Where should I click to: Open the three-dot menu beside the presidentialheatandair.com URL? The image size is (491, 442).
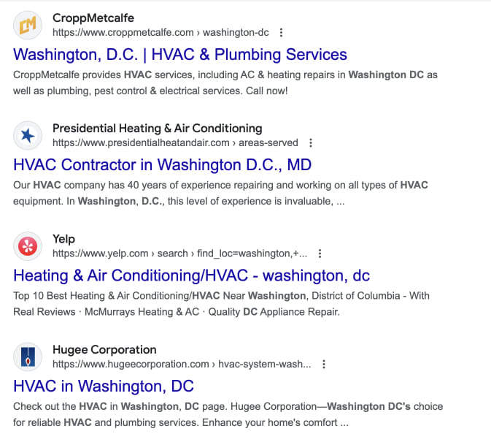coord(311,143)
